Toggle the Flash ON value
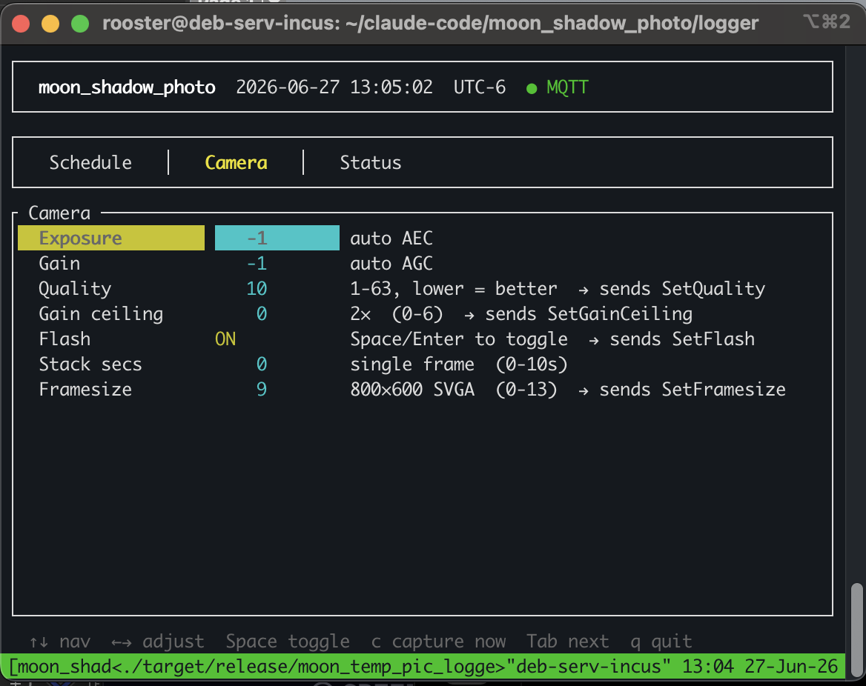Screen dimensions: 866x686 pyautogui.click(x=225, y=339)
